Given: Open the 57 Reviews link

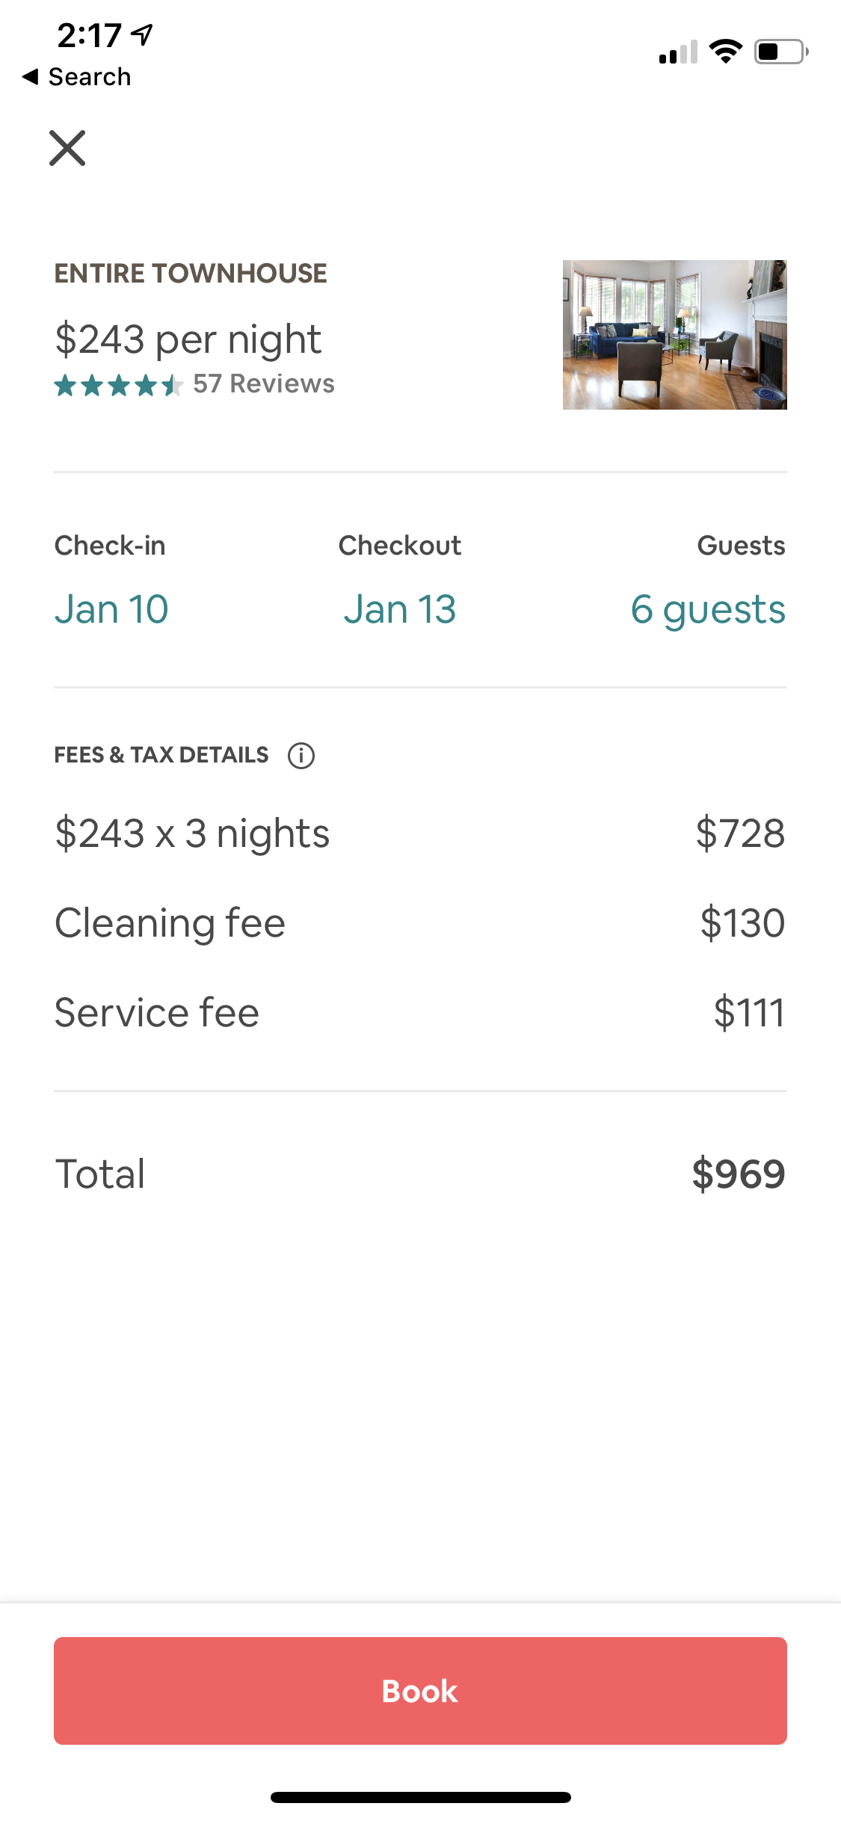Looking at the screenshot, I should (263, 383).
